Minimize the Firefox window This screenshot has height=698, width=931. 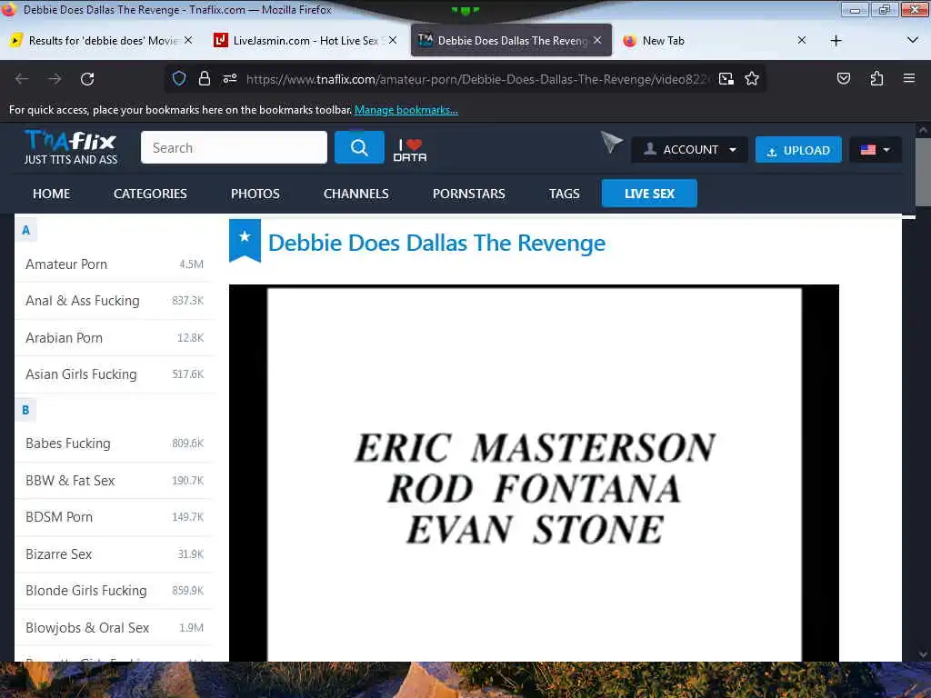pyautogui.click(x=855, y=9)
